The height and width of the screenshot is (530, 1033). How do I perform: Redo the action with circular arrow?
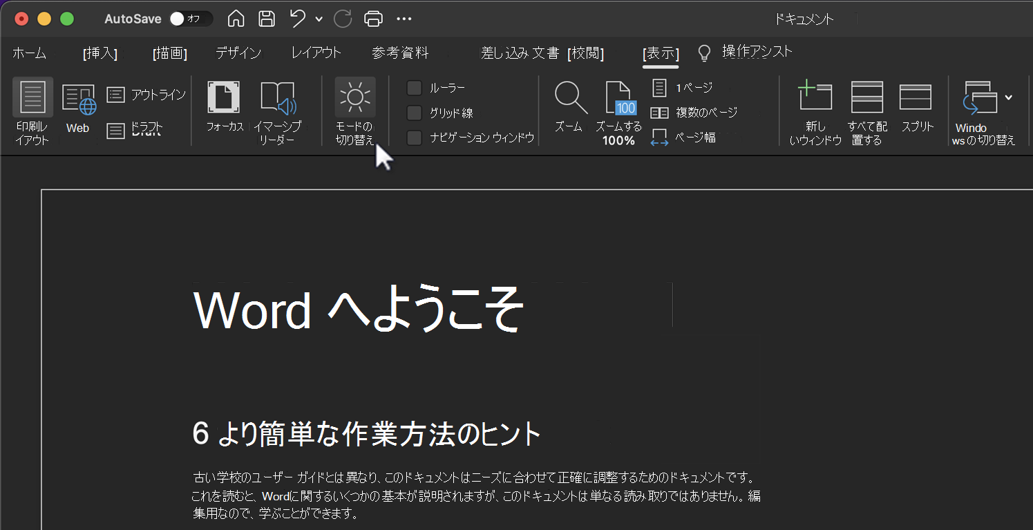coord(343,19)
